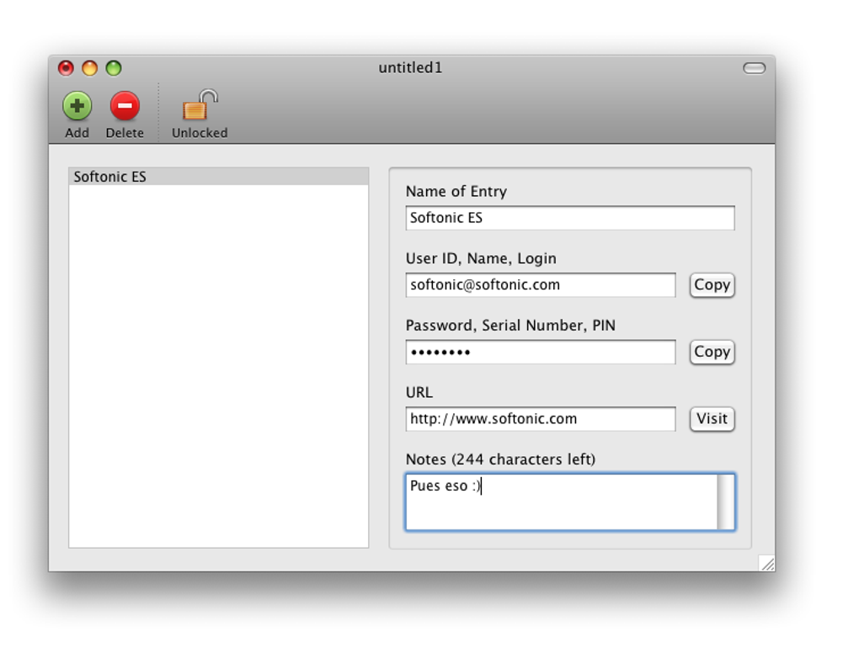859x653 pixels.
Task: Click the red Delete entry icon
Action: pyautogui.click(x=125, y=106)
